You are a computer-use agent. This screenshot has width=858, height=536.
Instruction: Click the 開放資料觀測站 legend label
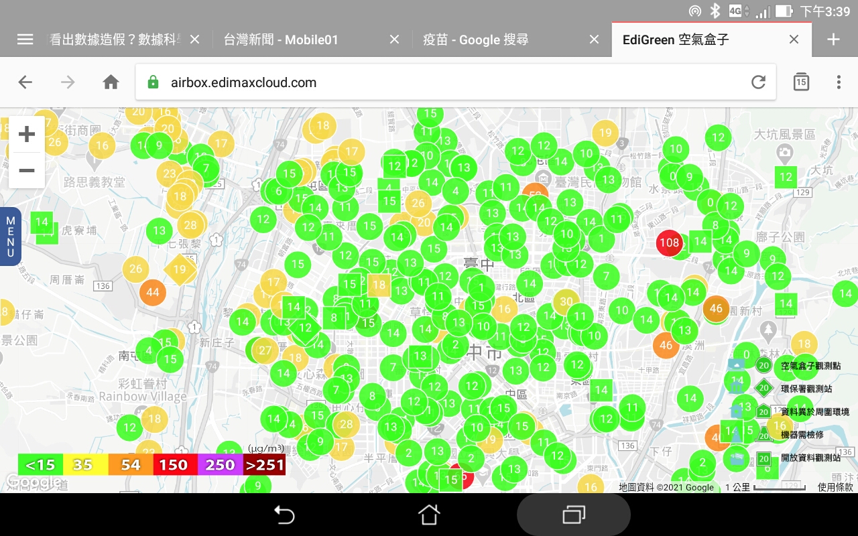click(810, 458)
